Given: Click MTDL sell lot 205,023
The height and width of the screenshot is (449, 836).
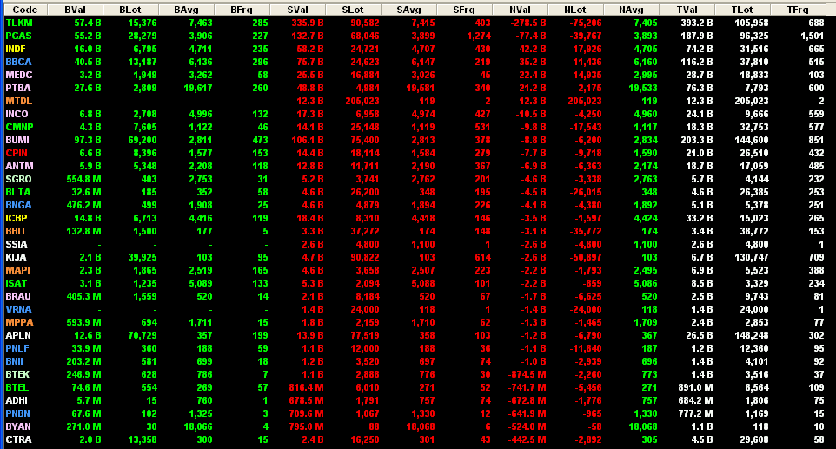Looking at the screenshot, I should pos(362,102).
